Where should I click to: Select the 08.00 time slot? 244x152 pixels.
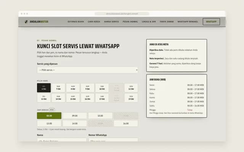(x=49, y=116)
